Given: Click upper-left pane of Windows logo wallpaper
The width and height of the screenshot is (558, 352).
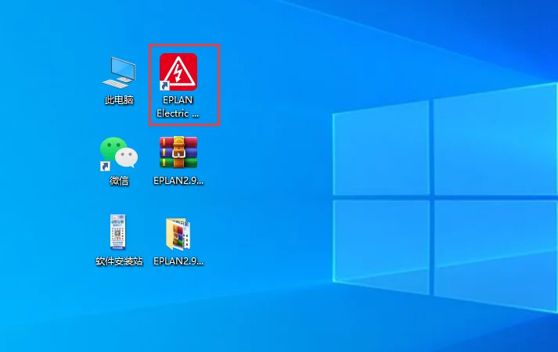Looking at the screenshot, I should [381, 149].
